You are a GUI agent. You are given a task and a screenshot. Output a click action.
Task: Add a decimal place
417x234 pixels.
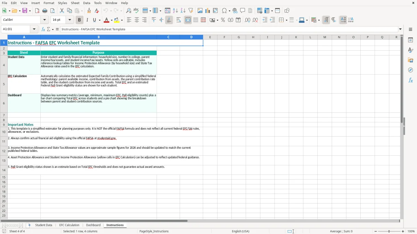247,20
